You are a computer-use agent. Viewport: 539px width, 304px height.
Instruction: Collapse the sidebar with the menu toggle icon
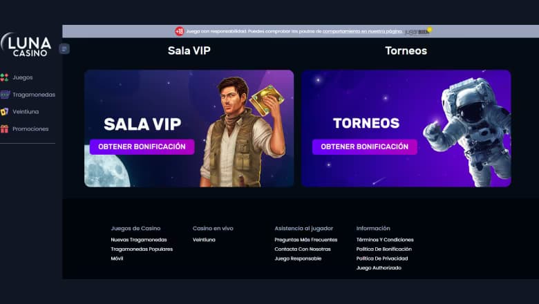point(64,49)
